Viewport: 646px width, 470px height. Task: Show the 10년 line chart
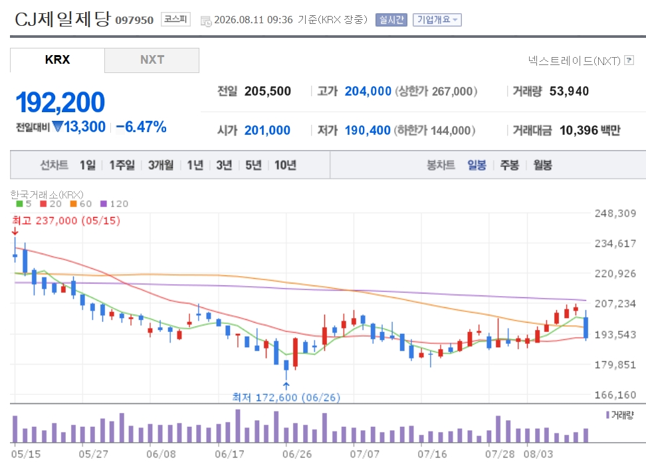pos(285,165)
